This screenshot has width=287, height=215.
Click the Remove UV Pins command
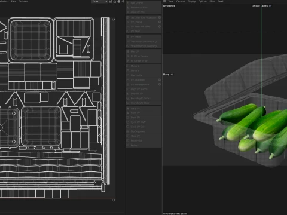point(143,7)
